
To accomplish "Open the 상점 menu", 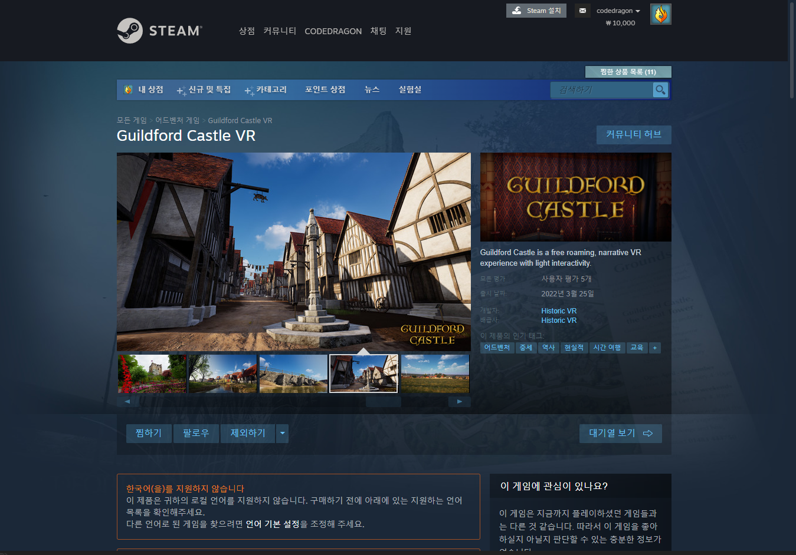I will [x=247, y=31].
